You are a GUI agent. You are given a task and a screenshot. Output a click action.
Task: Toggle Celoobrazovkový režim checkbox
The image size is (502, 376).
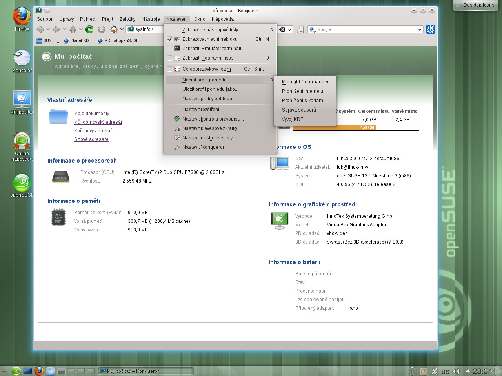[x=170, y=69]
